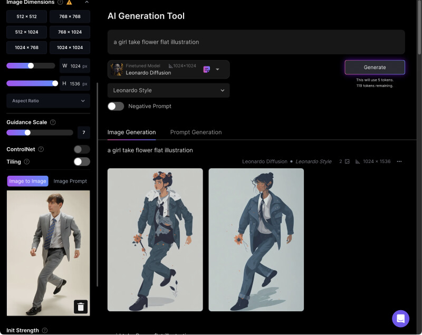The image size is (422, 335).
Task: Open the three-dot options menu on the generation row
Action: [x=399, y=161]
